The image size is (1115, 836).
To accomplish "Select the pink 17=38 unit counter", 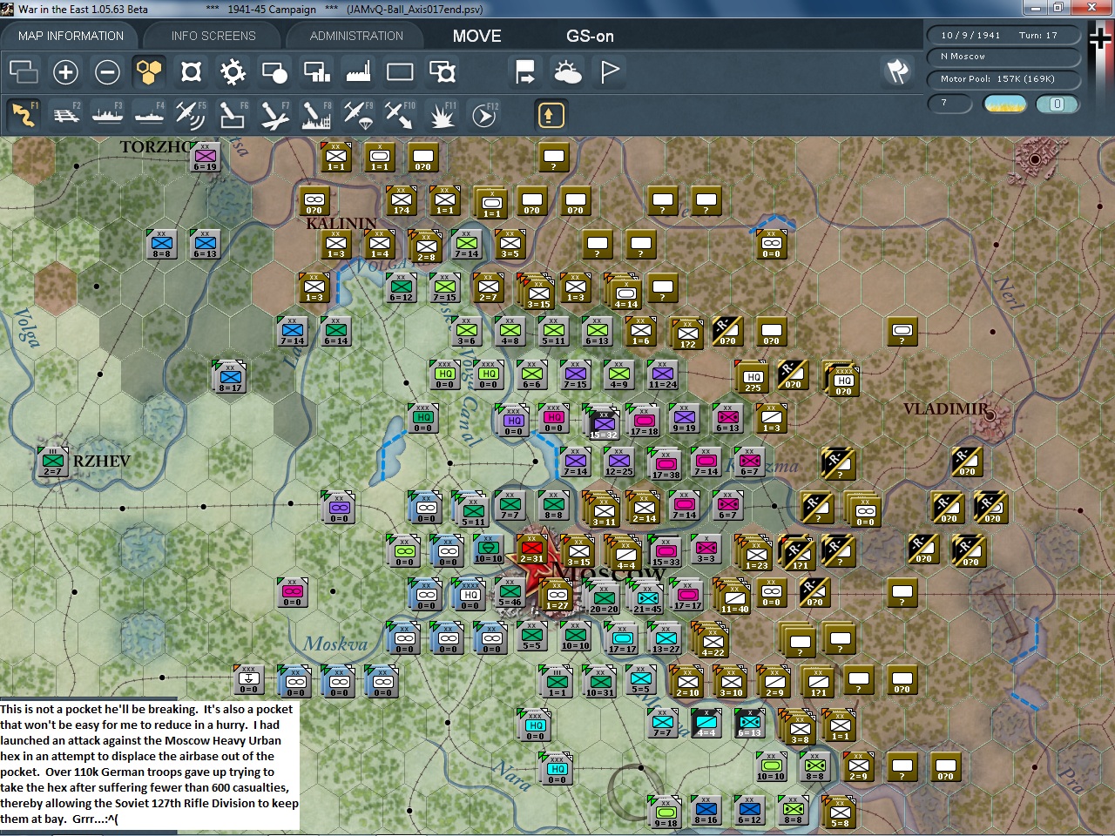I will click(x=666, y=464).
